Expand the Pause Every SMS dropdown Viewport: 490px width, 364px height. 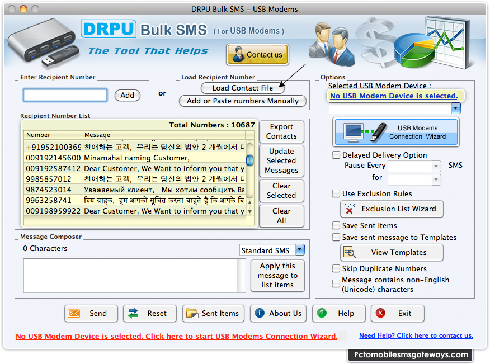436,166
